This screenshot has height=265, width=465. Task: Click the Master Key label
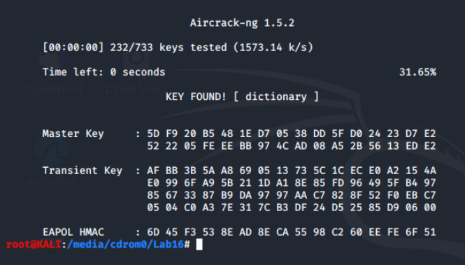[x=73, y=134]
